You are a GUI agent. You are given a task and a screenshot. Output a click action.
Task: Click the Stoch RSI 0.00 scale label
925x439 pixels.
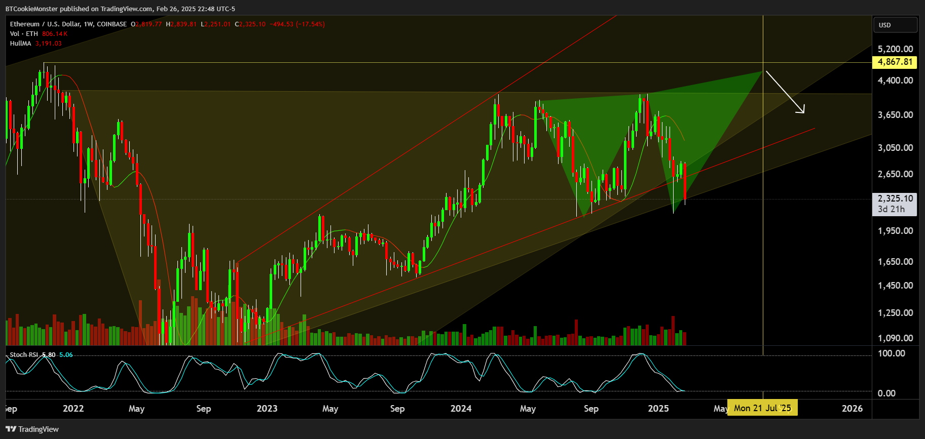[x=886, y=393]
